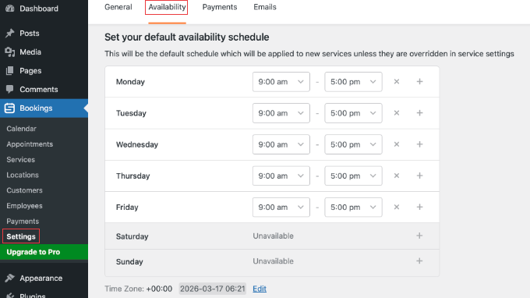
Task: Remove Thursday time range with X
Action: pos(397,176)
